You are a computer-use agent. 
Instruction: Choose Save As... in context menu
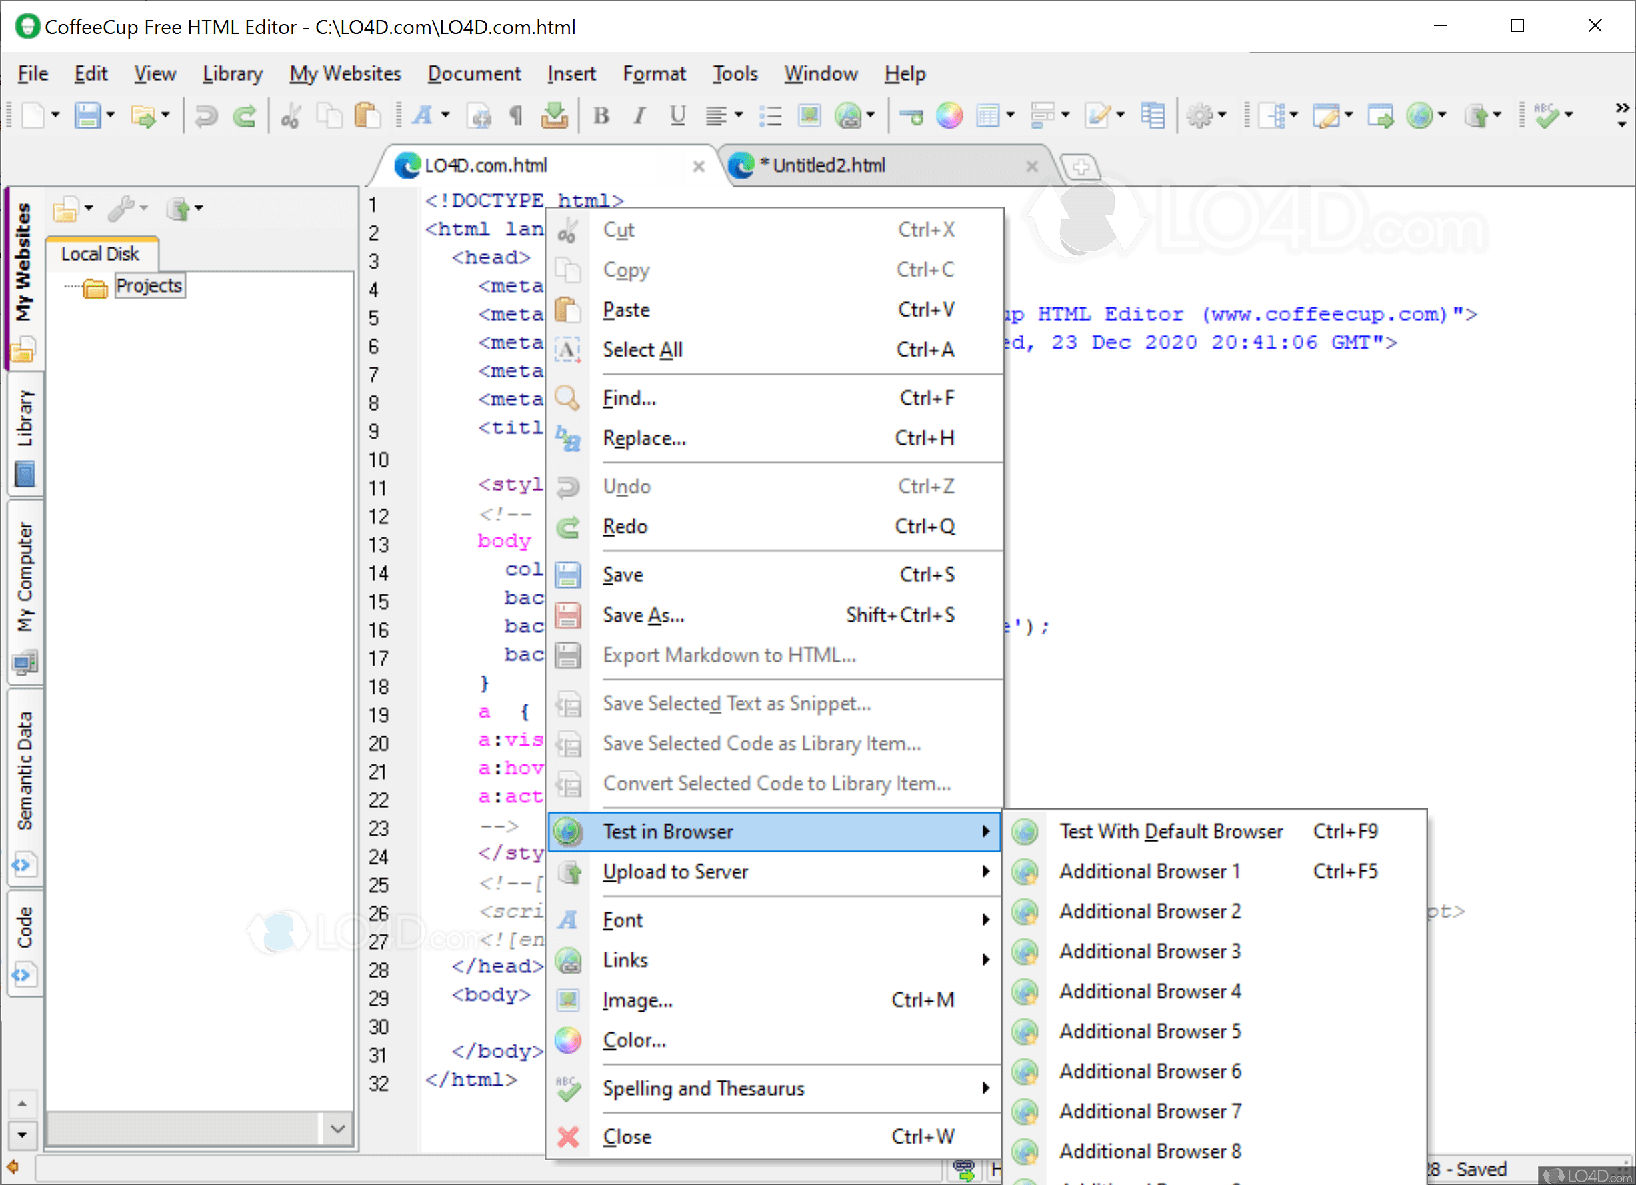(775, 615)
